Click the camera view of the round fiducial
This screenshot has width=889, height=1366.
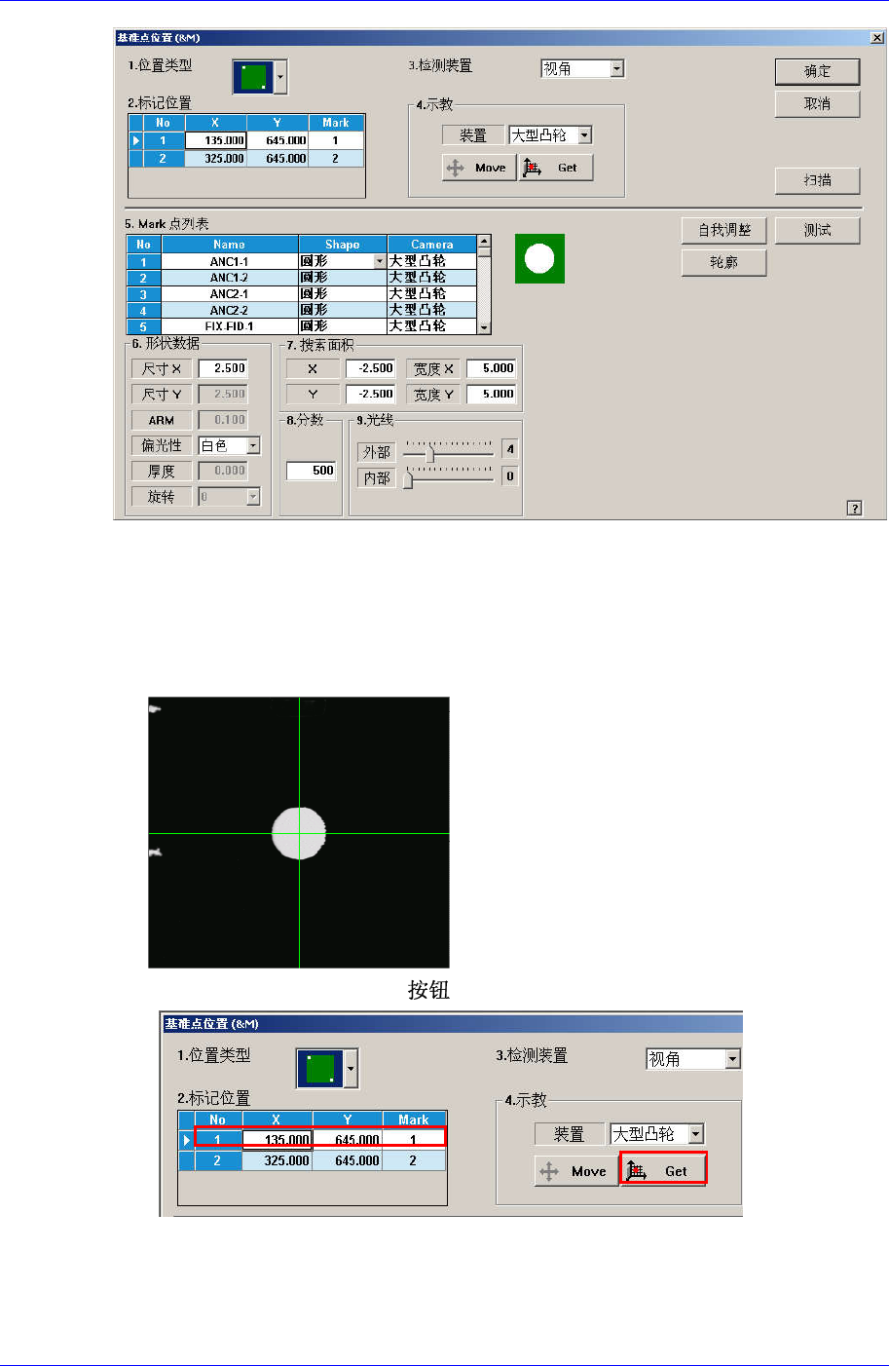(x=299, y=832)
